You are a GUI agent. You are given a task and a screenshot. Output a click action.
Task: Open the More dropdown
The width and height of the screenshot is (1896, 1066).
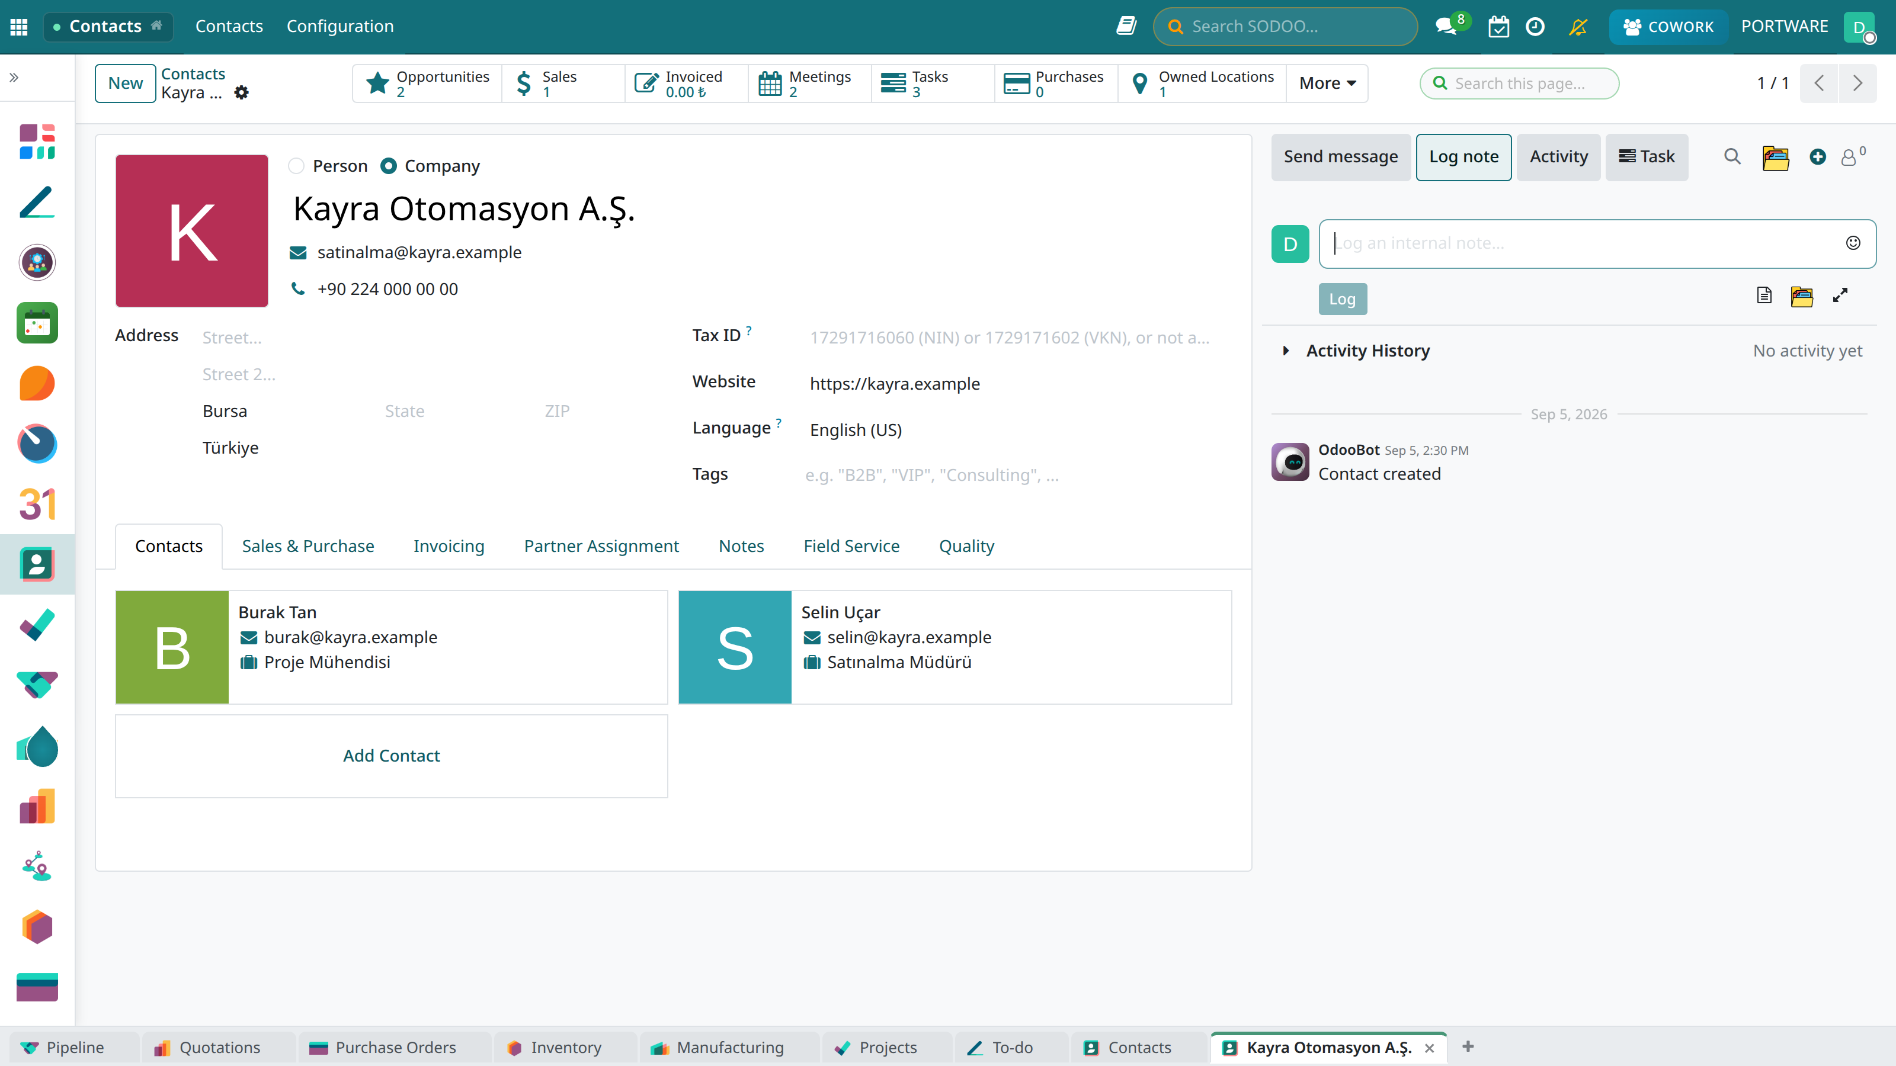(x=1327, y=83)
